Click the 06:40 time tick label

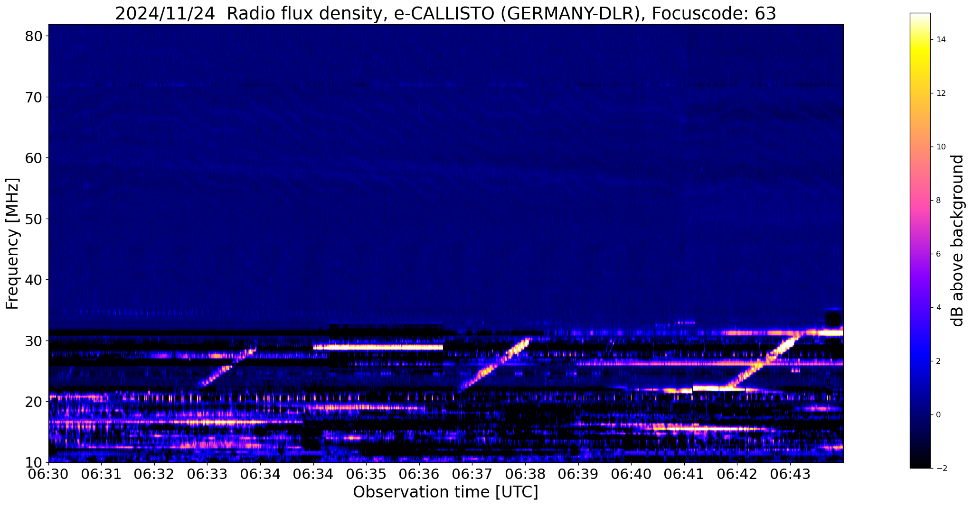(632, 474)
